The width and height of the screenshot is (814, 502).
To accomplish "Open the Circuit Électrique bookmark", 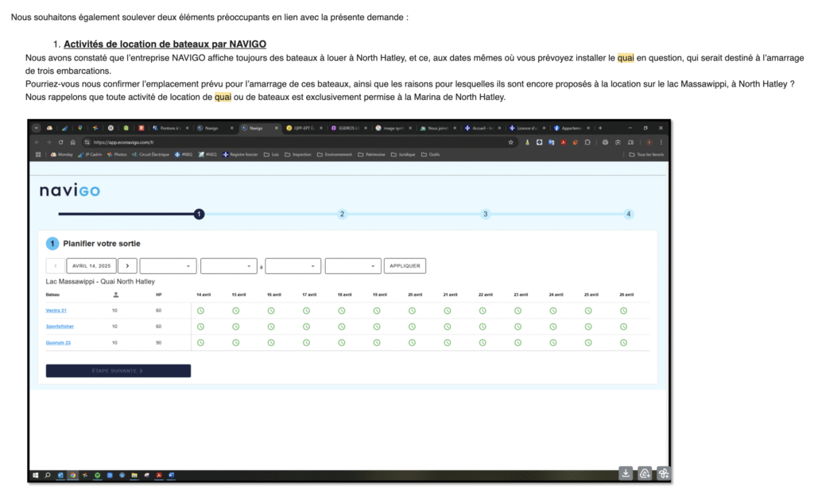I will [x=150, y=155].
